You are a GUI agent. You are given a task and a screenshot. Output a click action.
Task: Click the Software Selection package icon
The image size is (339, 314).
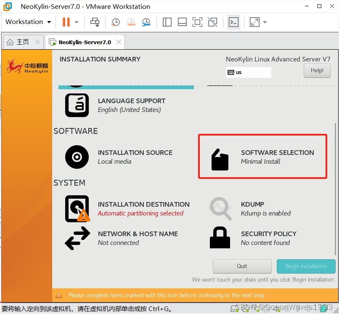(x=220, y=160)
